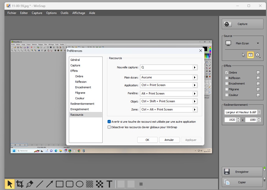Click the first color swatch in bottom toolbar
Viewport: 267px width, 190px height.
point(121,184)
